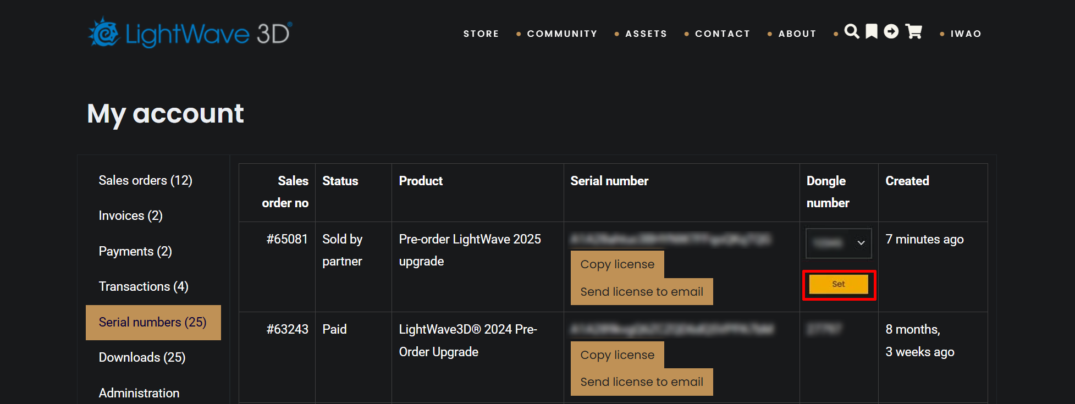The height and width of the screenshot is (404, 1075).
Task: Open the COMMUNITY menu
Action: (x=562, y=34)
